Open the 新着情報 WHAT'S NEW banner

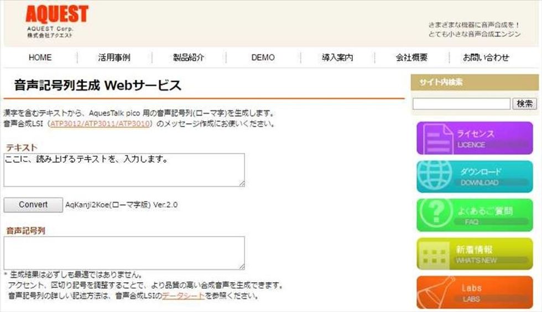coord(475,253)
